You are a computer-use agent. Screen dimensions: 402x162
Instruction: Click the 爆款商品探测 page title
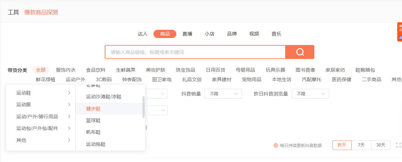pyautogui.click(x=41, y=12)
